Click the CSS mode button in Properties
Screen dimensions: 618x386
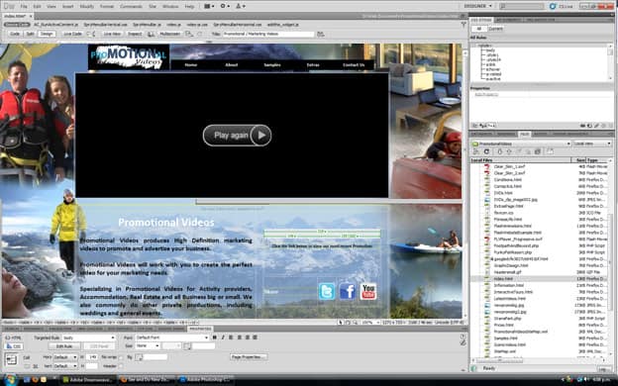pyautogui.click(x=14, y=346)
